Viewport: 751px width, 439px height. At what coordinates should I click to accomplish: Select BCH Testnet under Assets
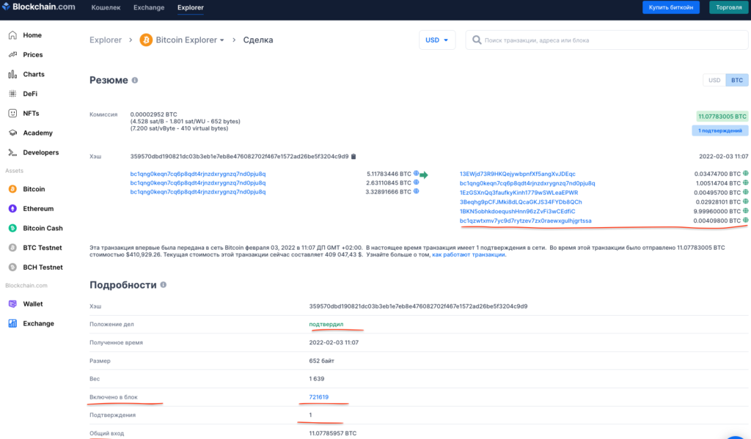43,267
